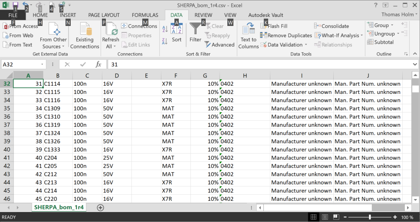The height and width of the screenshot is (222, 420).
Task: Click Subtotal in Outline group
Action: tap(381, 42)
